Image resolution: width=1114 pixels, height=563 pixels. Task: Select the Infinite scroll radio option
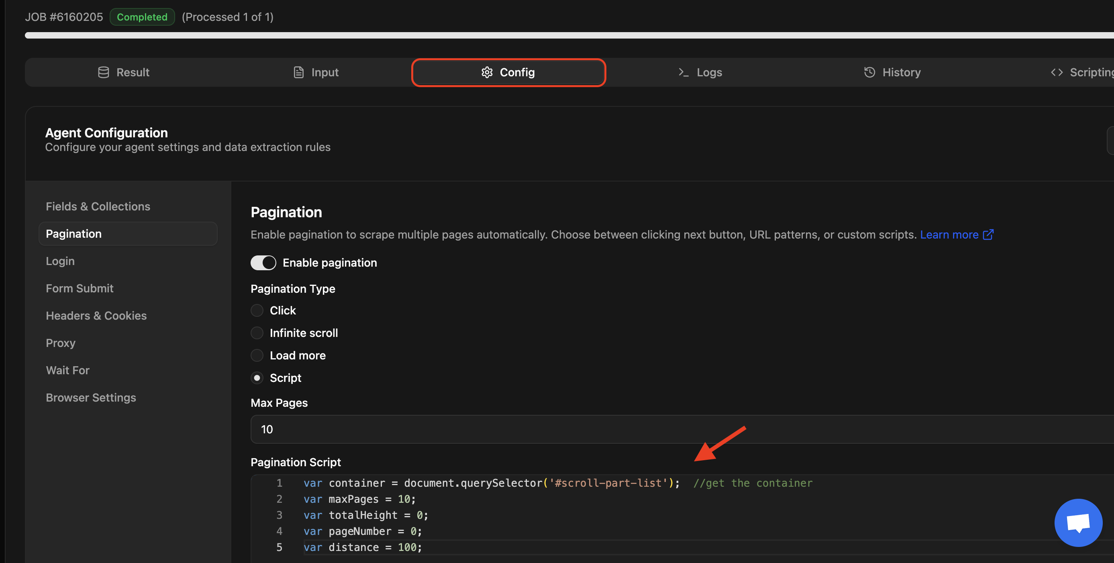(x=257, y=333)
